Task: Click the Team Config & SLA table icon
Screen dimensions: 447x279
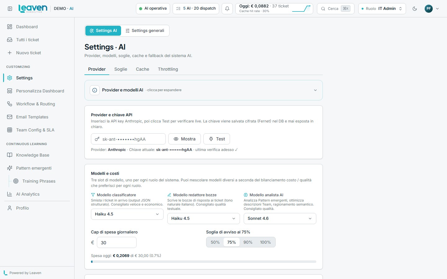Action: 10,130
